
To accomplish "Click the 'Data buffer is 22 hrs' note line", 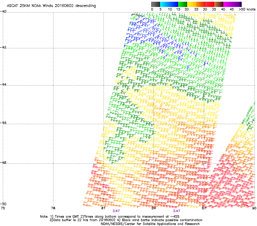I will click(x=126, y=220).
